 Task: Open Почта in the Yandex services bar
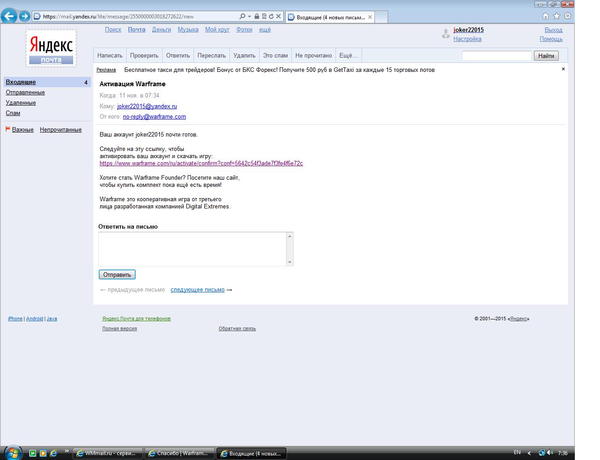(x=137, y=30)
